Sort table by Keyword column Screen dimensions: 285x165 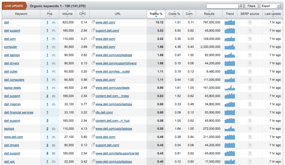(21, 14)
